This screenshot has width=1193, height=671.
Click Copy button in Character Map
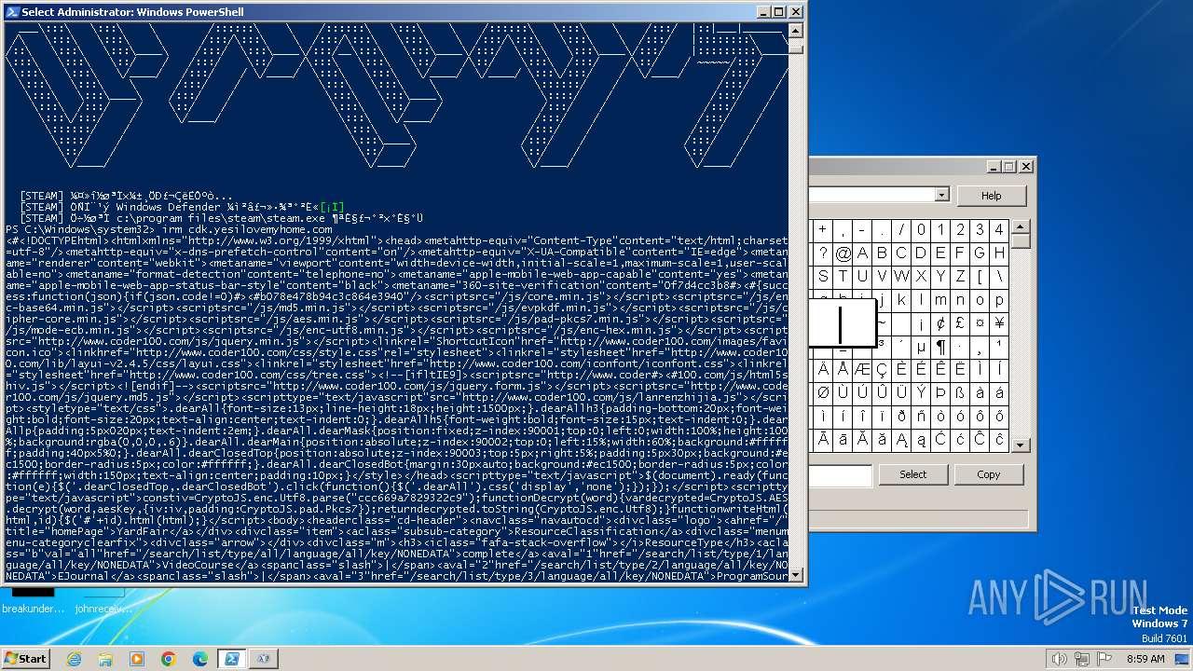coord(989,474)
